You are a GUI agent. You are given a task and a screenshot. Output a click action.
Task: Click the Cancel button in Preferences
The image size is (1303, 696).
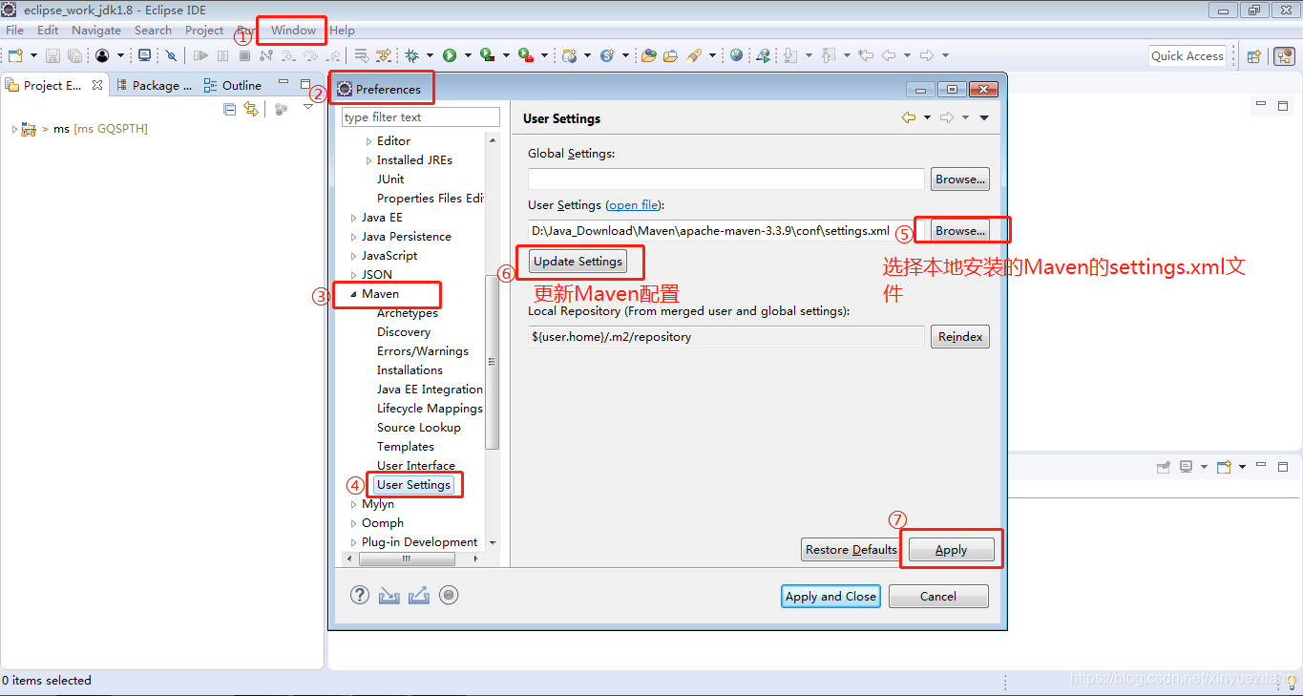click(x=938, y=597)
